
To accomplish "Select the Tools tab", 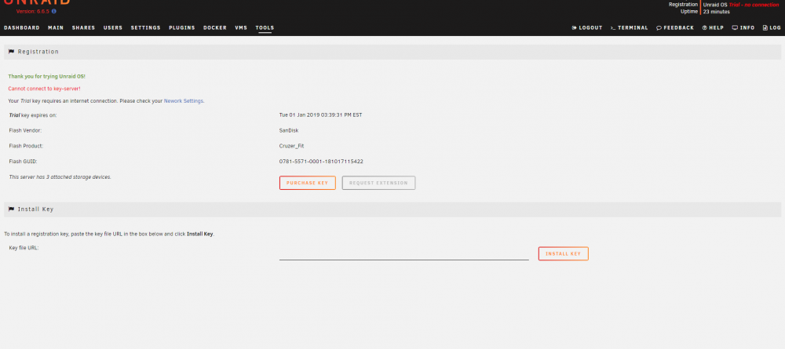I will click(265, 28).
